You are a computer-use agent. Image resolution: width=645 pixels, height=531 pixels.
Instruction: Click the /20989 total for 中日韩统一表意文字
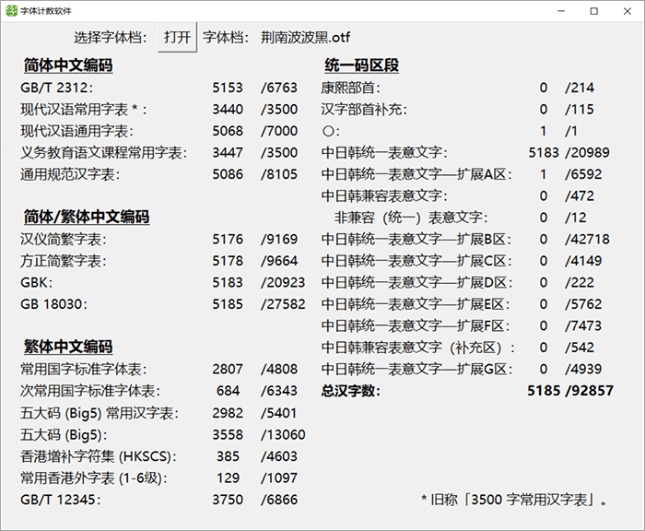click(588, 153)
